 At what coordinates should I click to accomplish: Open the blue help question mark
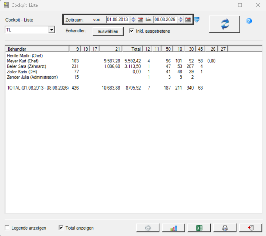pos(249,21)
